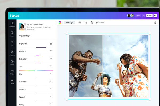Open the Images panel in sidebar

click(x=12, y=34)
